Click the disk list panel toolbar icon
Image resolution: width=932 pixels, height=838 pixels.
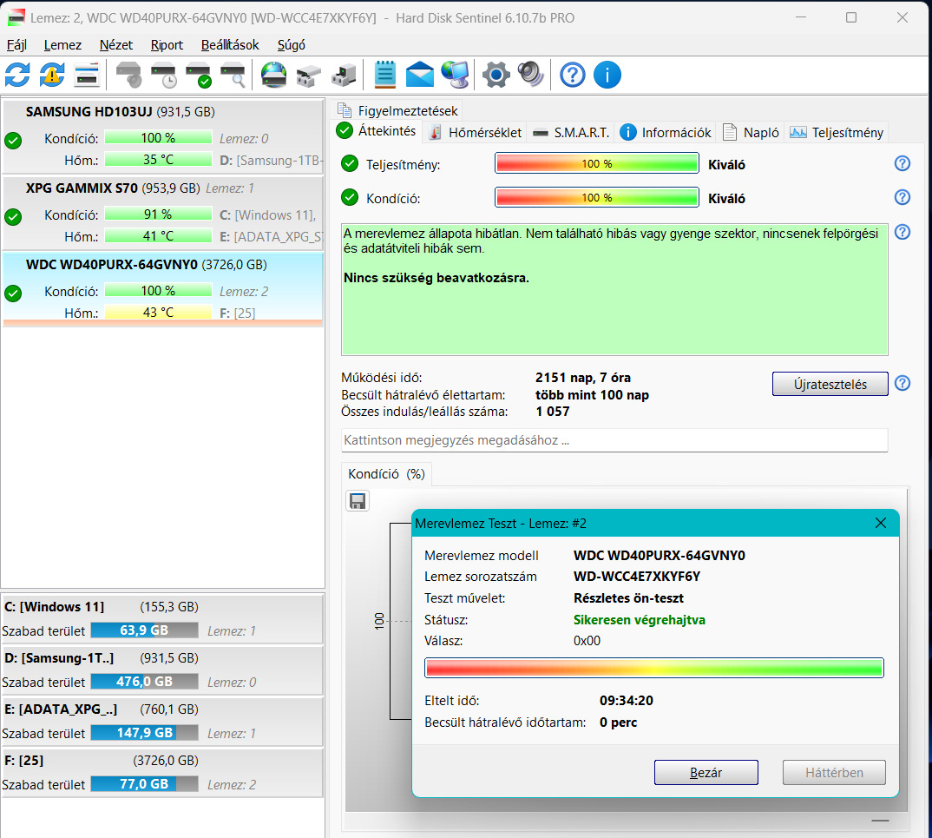87,76
